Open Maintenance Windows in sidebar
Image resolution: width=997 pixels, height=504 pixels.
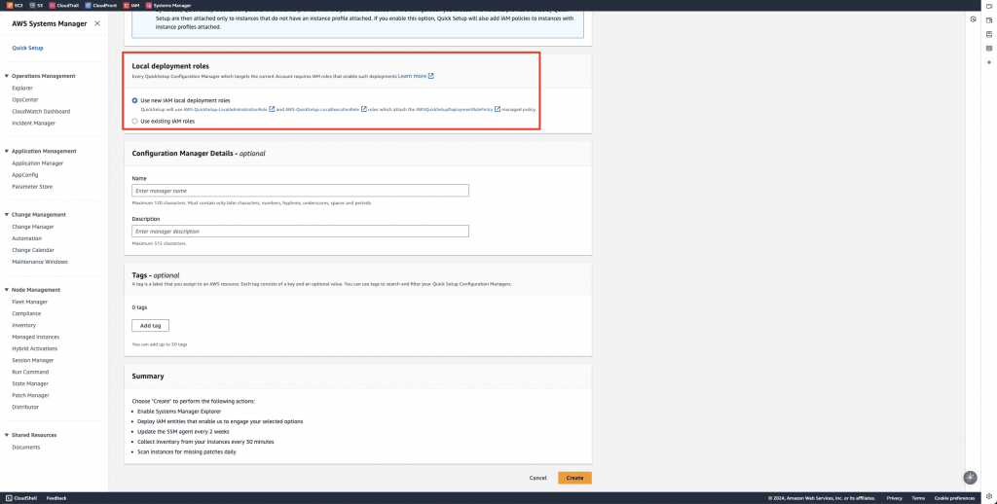[x=39, y=262]
